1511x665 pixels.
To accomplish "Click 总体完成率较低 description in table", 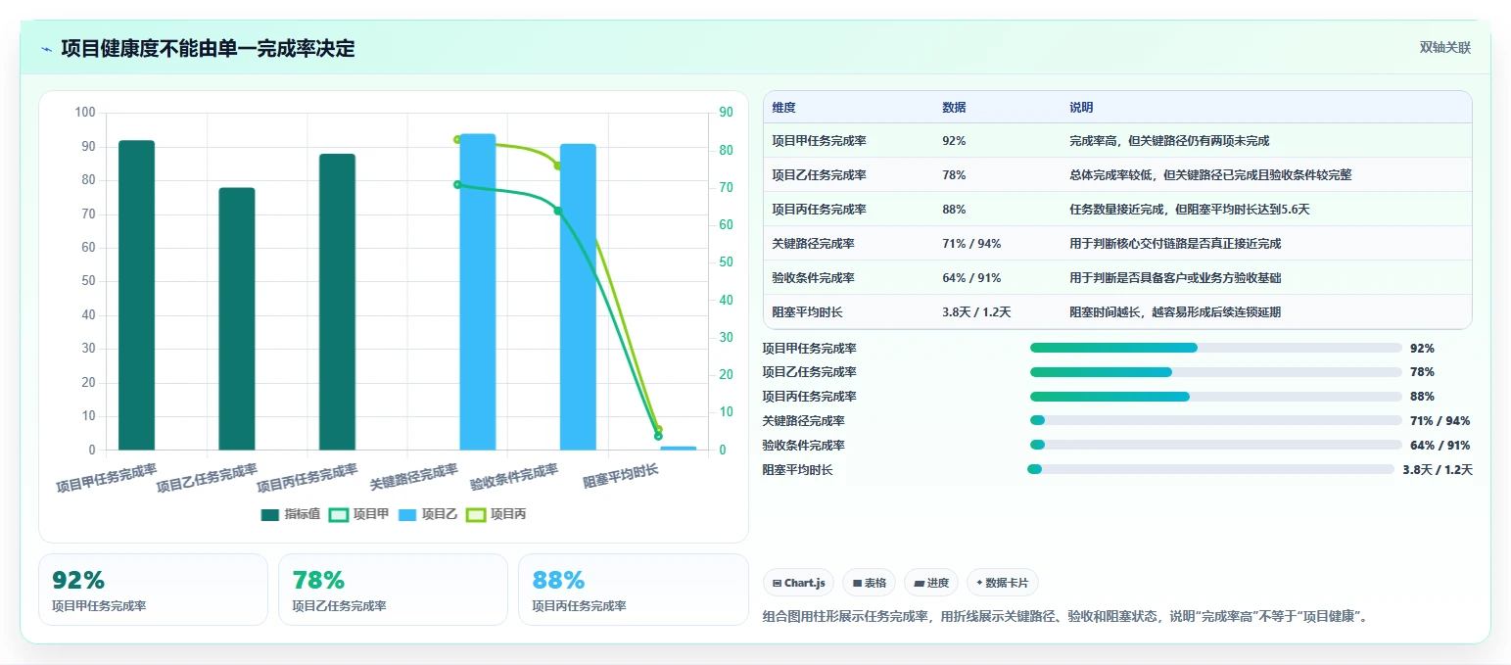I will 1210,175.
